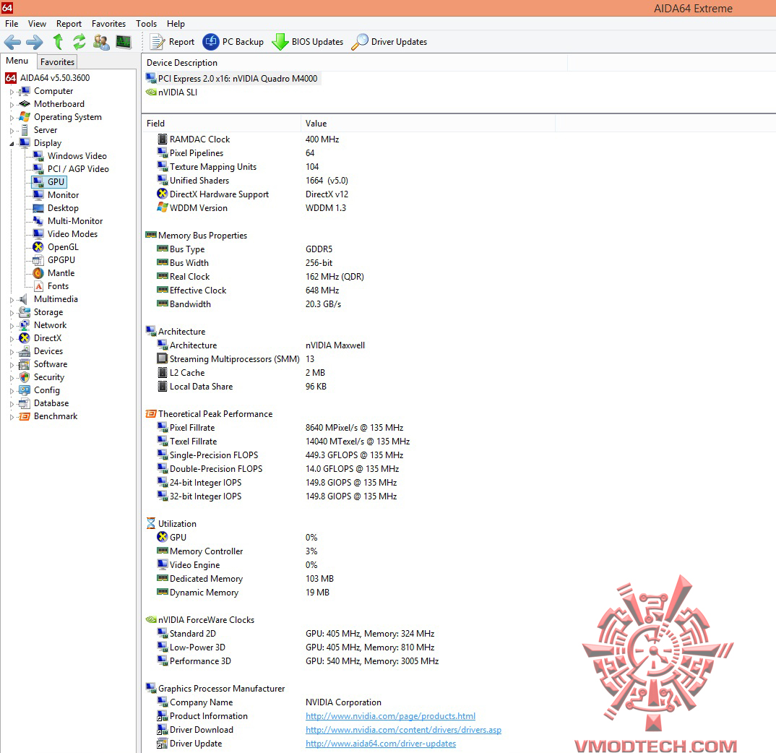Viewport: 776px width, 753px height.
Task: Open the Favorites menu in menu bar
Action: click(x=108, y=24)
